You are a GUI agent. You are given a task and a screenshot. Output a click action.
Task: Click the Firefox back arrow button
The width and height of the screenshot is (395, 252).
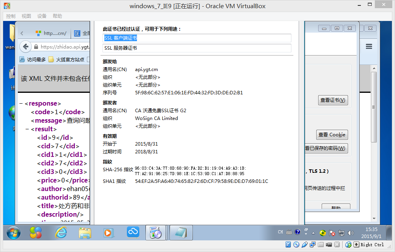click(26, 47)
